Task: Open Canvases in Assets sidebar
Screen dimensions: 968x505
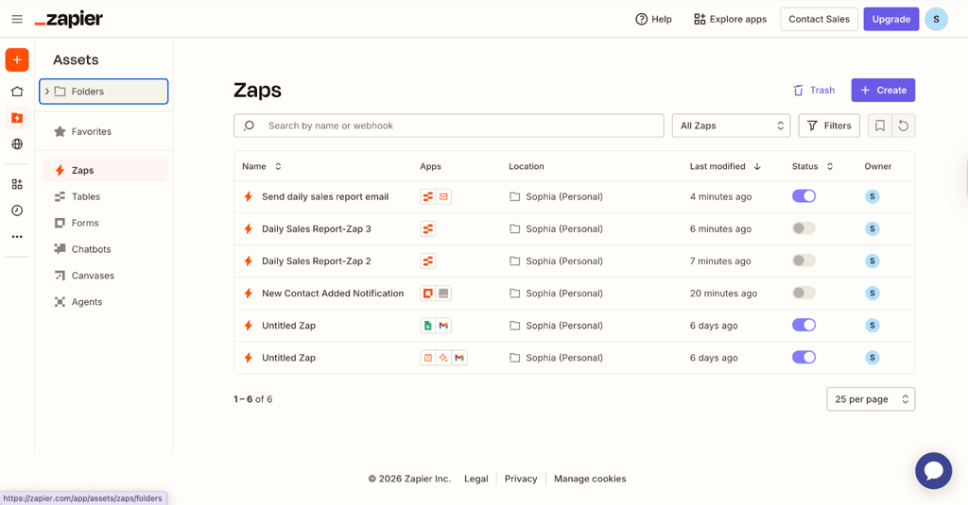Action: 104,276
